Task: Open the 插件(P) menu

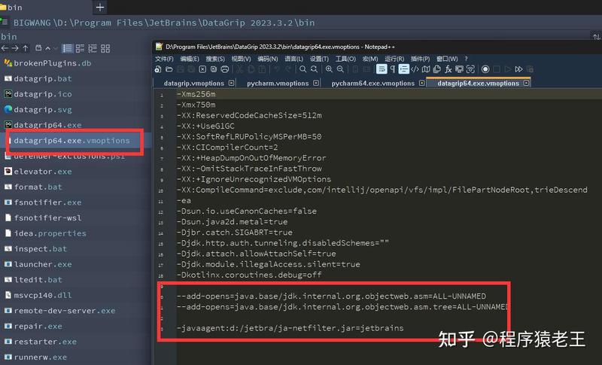Action: [x=420, y=59]
